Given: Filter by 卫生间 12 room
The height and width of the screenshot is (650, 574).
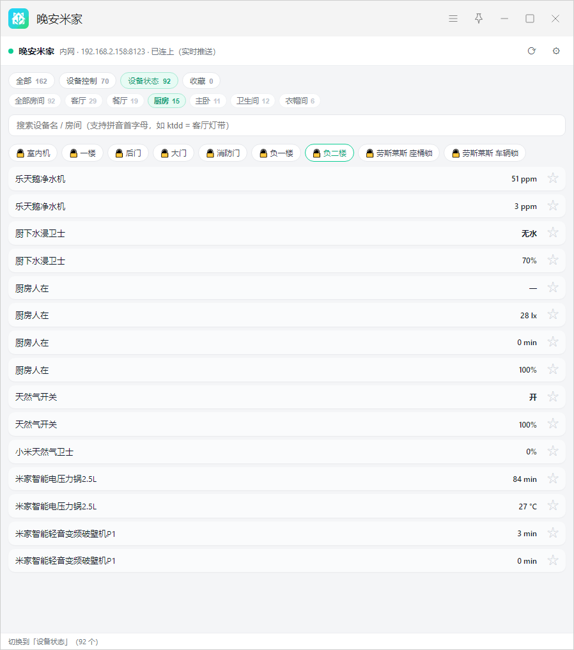Looking at the screenshot, I should click(253, 101).
